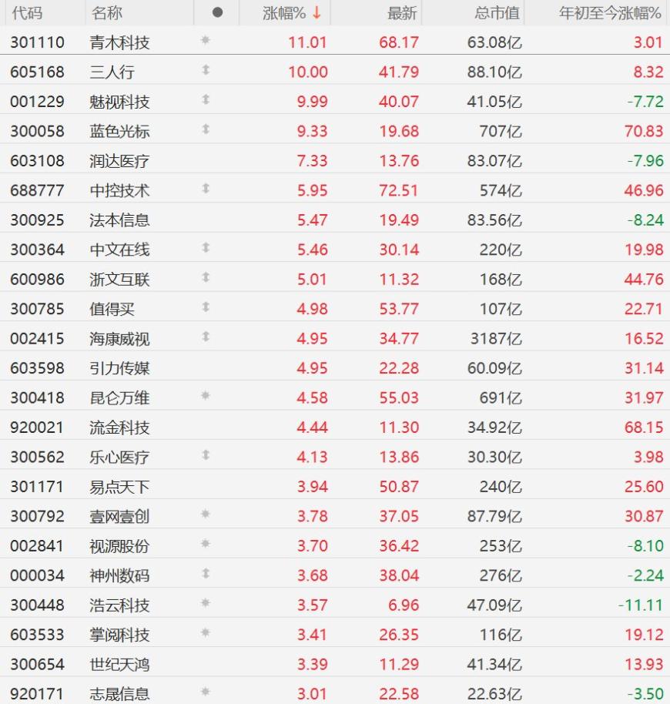Click 浩云科技's year-to-date value -11.11
This screenshot has width=670, height=704.
(640, 605)
